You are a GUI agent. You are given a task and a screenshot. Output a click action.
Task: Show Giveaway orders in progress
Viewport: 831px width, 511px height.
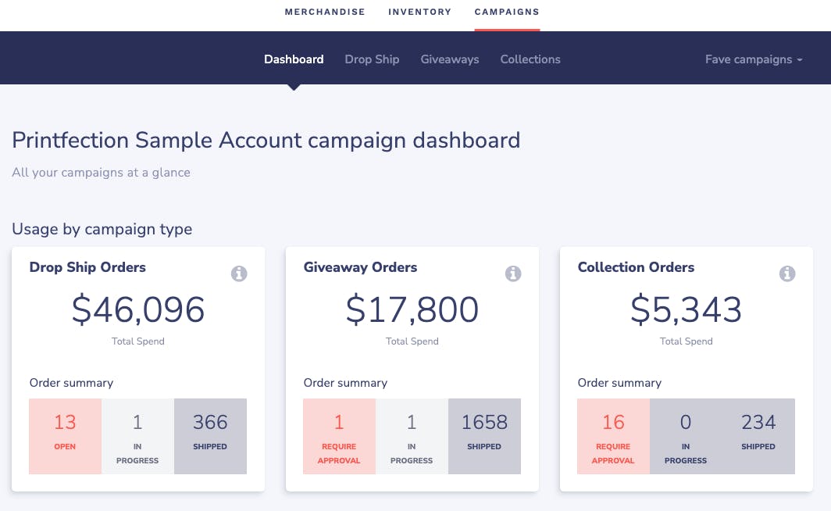[412, 436]
